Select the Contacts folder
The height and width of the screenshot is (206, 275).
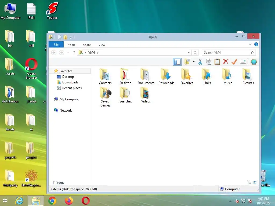[x=105, y=77]
